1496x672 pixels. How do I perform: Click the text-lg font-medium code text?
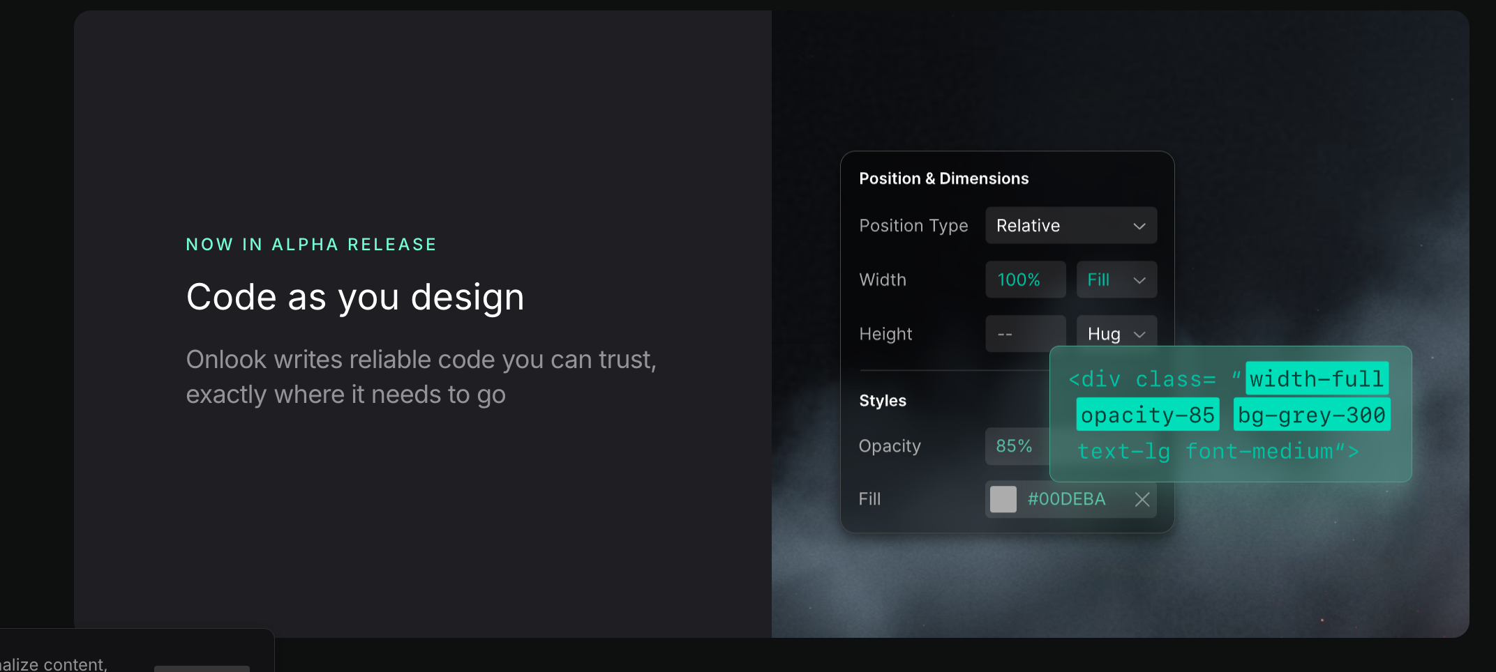coord(1218,451)
